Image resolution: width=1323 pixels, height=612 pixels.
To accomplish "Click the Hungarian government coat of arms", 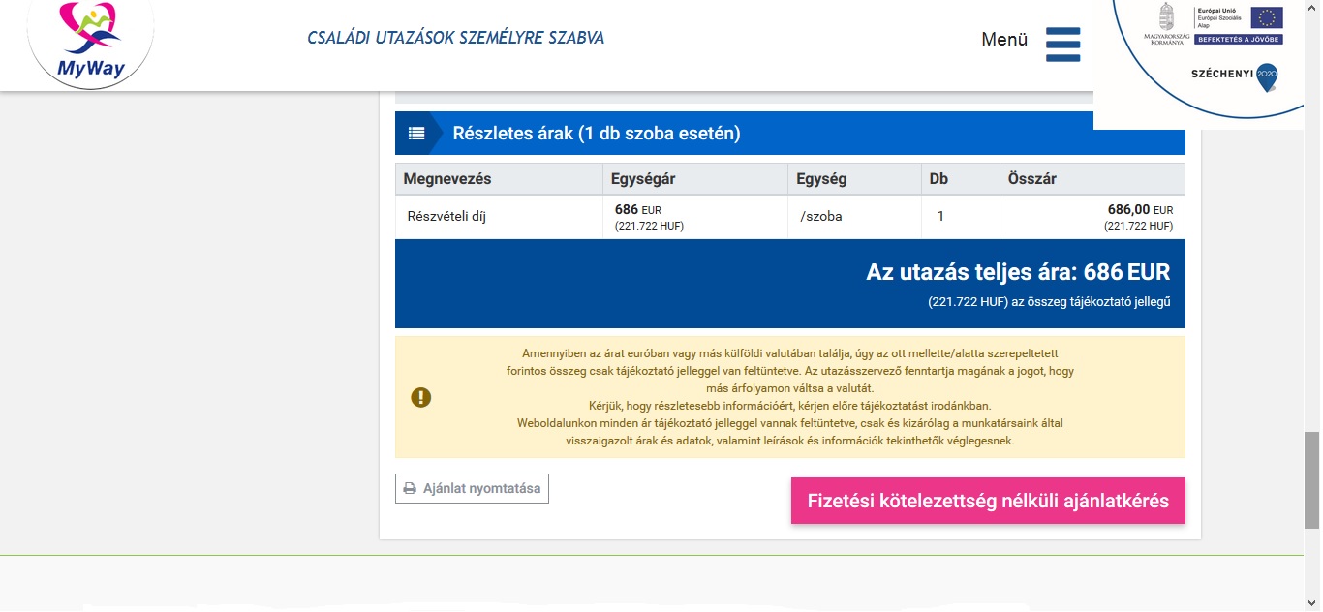I will [x=1166, y=16].
